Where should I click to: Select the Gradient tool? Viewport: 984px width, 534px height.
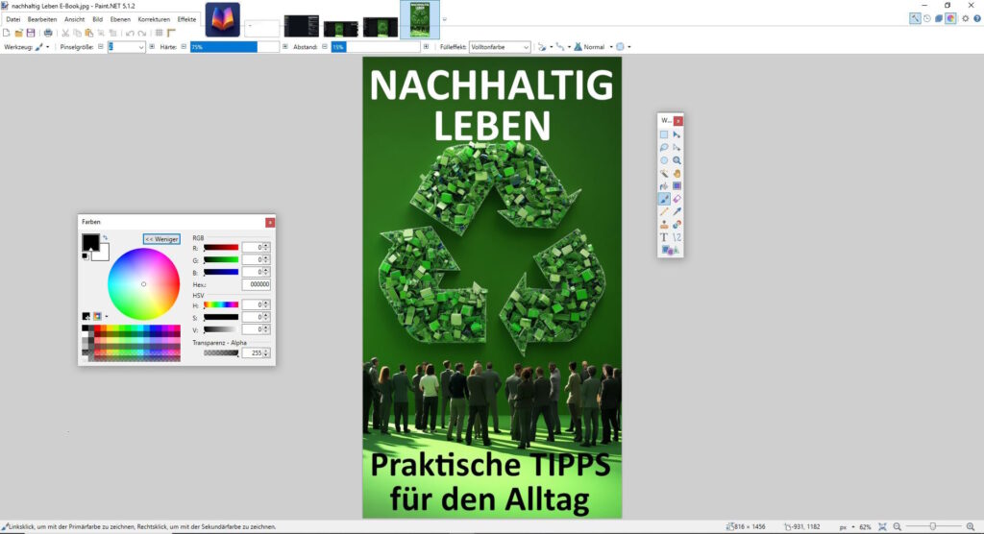pos(676,186)
